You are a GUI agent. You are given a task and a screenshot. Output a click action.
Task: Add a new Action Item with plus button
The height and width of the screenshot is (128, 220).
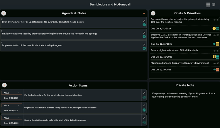4,85
